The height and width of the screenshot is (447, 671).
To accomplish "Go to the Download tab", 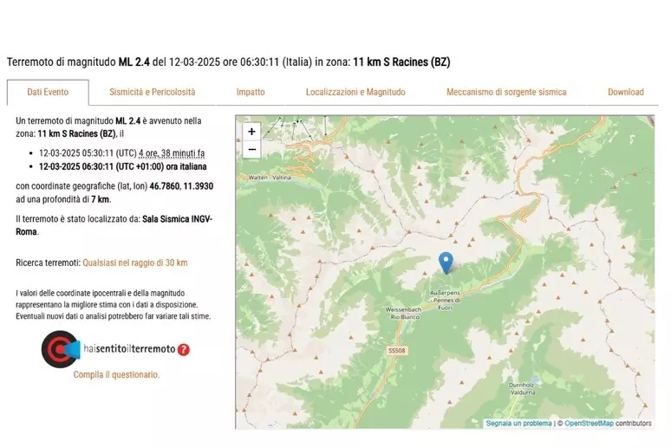I will (625, 92).
